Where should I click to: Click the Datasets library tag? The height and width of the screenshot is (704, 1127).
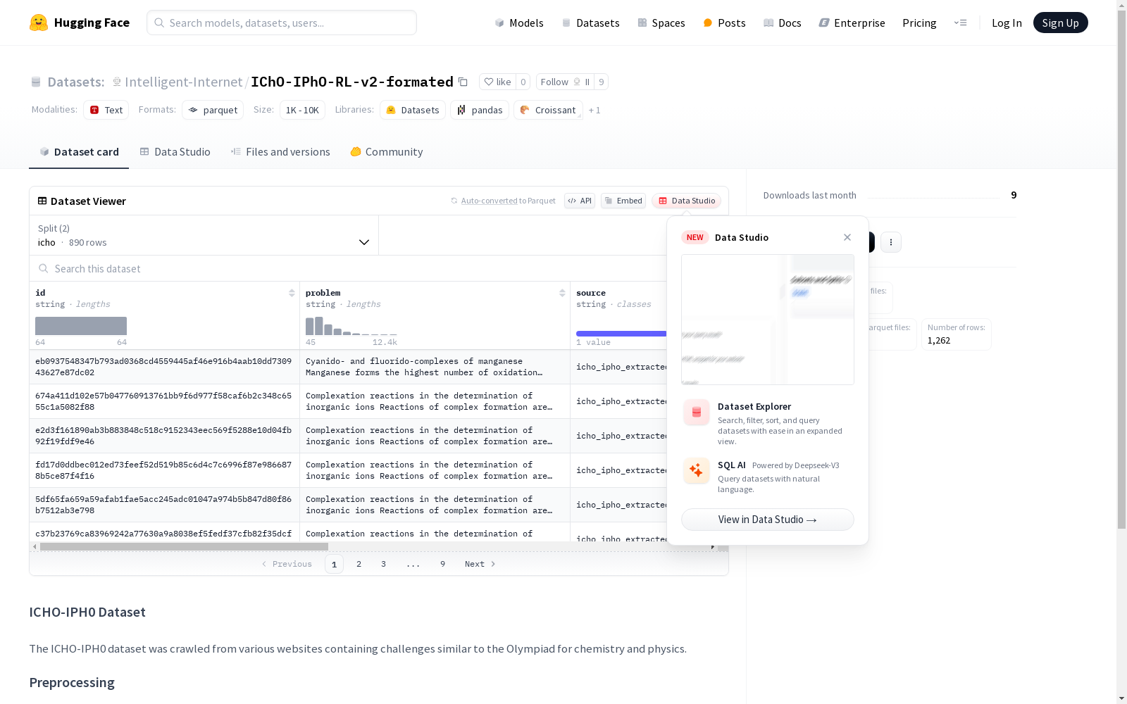pos(413,110)
